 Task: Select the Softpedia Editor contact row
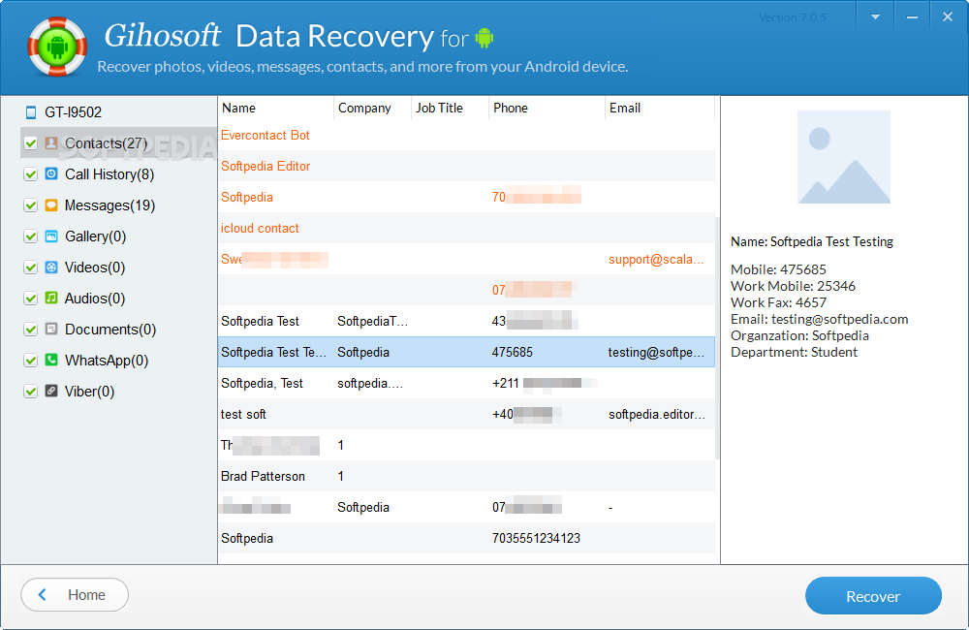pos(467,167)
